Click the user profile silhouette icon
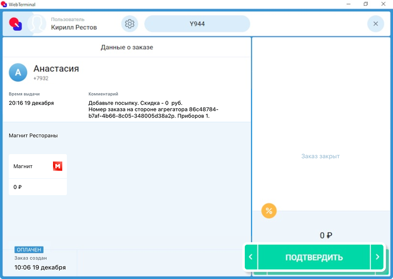The height and width of the screenshot is (279, 393). click(36, 24)
